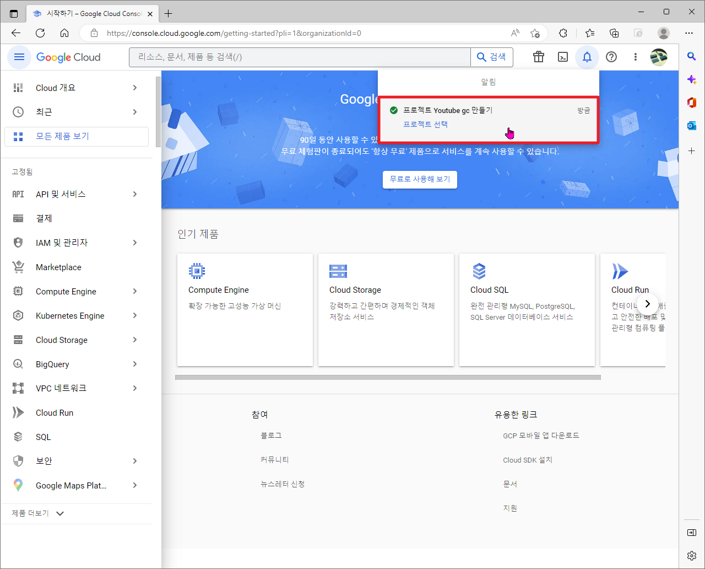Open the Edge sidebar settings gear
This screenshot has height=569, width=705.
pos(692,556)
